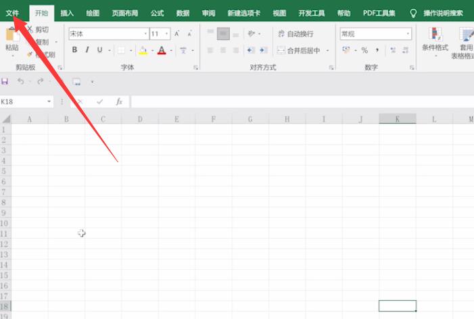Screen dimensions: 474x319
Task: Open the PDF工具集 tab
Action: pos(379,13)
